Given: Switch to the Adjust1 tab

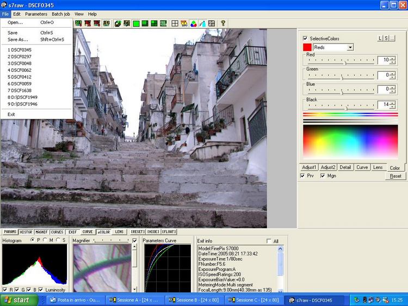Looking at the screenshot, I should point(308,167).
